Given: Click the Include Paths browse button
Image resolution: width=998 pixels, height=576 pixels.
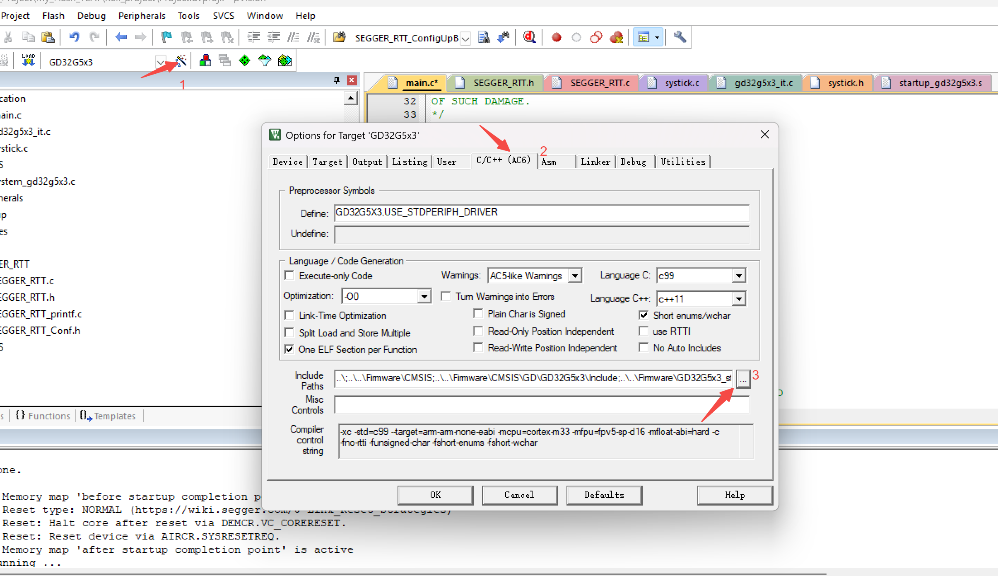Looking at the screenshot, I should (743, 378).
